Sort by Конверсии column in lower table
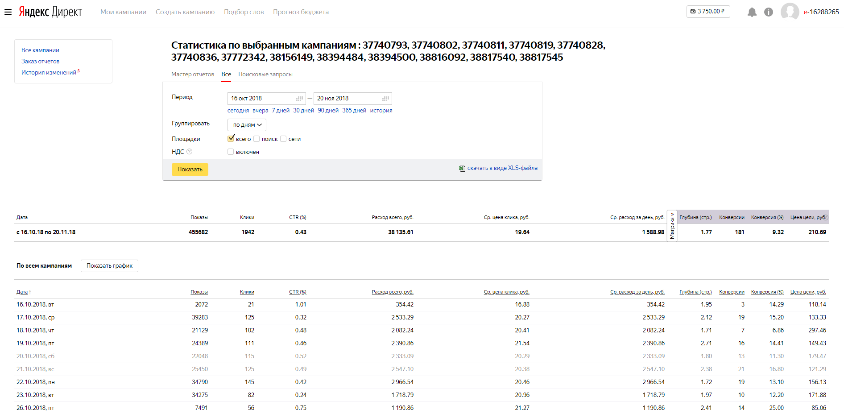Screen dimensions: 844x414 732,292
